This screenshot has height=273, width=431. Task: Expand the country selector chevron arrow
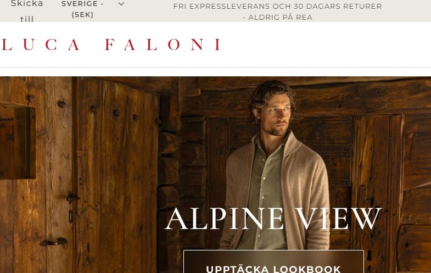121,4
